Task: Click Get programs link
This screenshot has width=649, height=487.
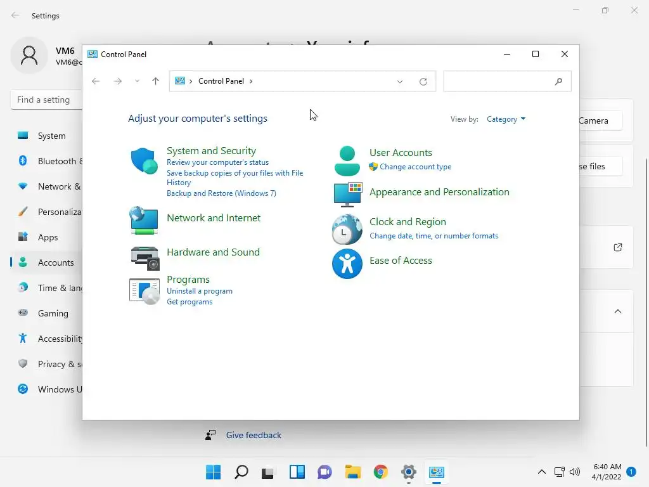Action: [190, 302]
